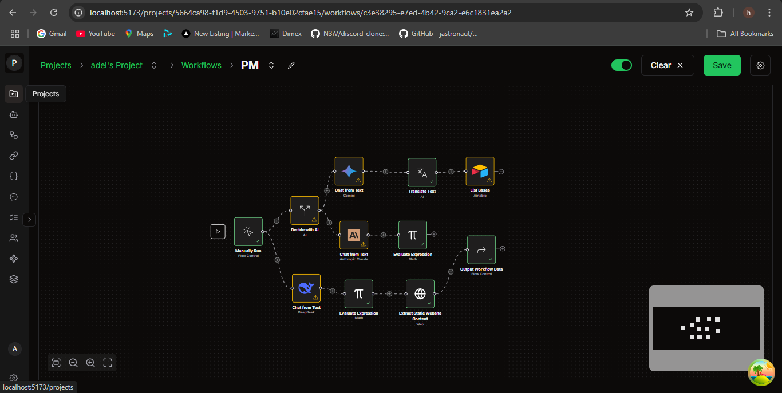Click the DeepSeek Chat from Text node

click(306, 288)
